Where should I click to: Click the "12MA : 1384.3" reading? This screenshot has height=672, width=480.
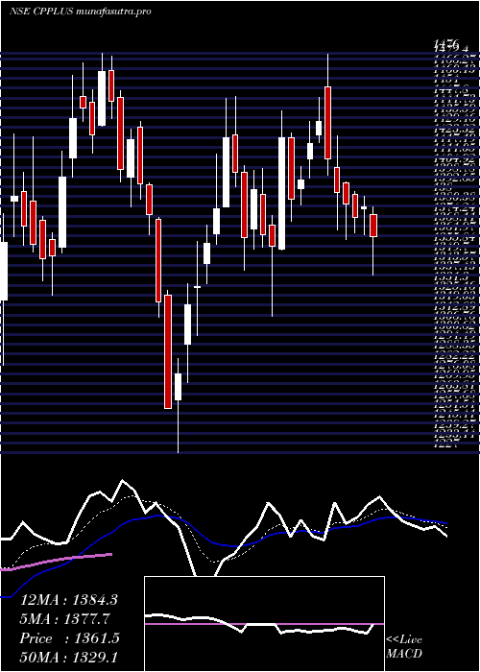(68, 600)
